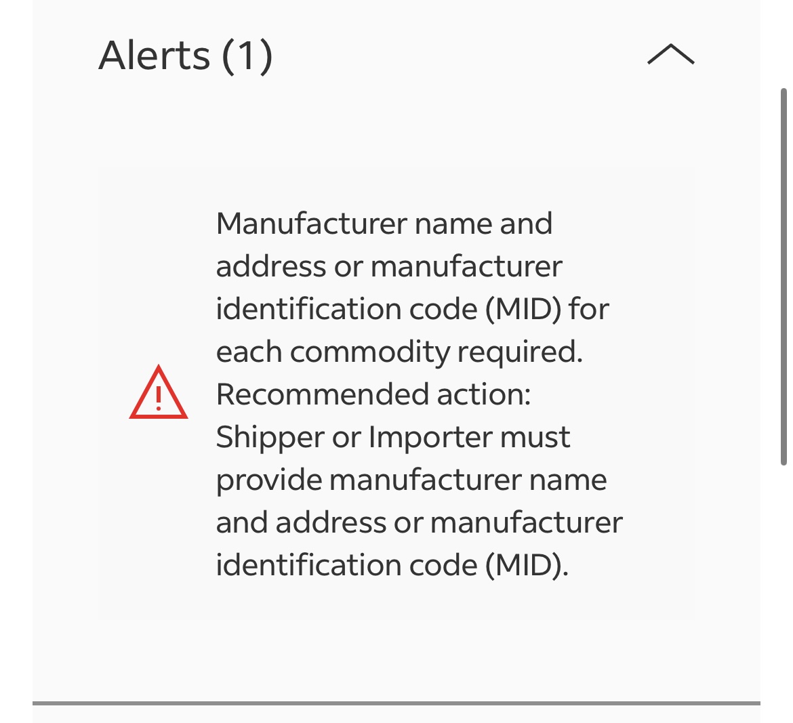Click the vertical scrollbar thumb
The width and height of the screenshot is (793, 723).
[784, 276]
